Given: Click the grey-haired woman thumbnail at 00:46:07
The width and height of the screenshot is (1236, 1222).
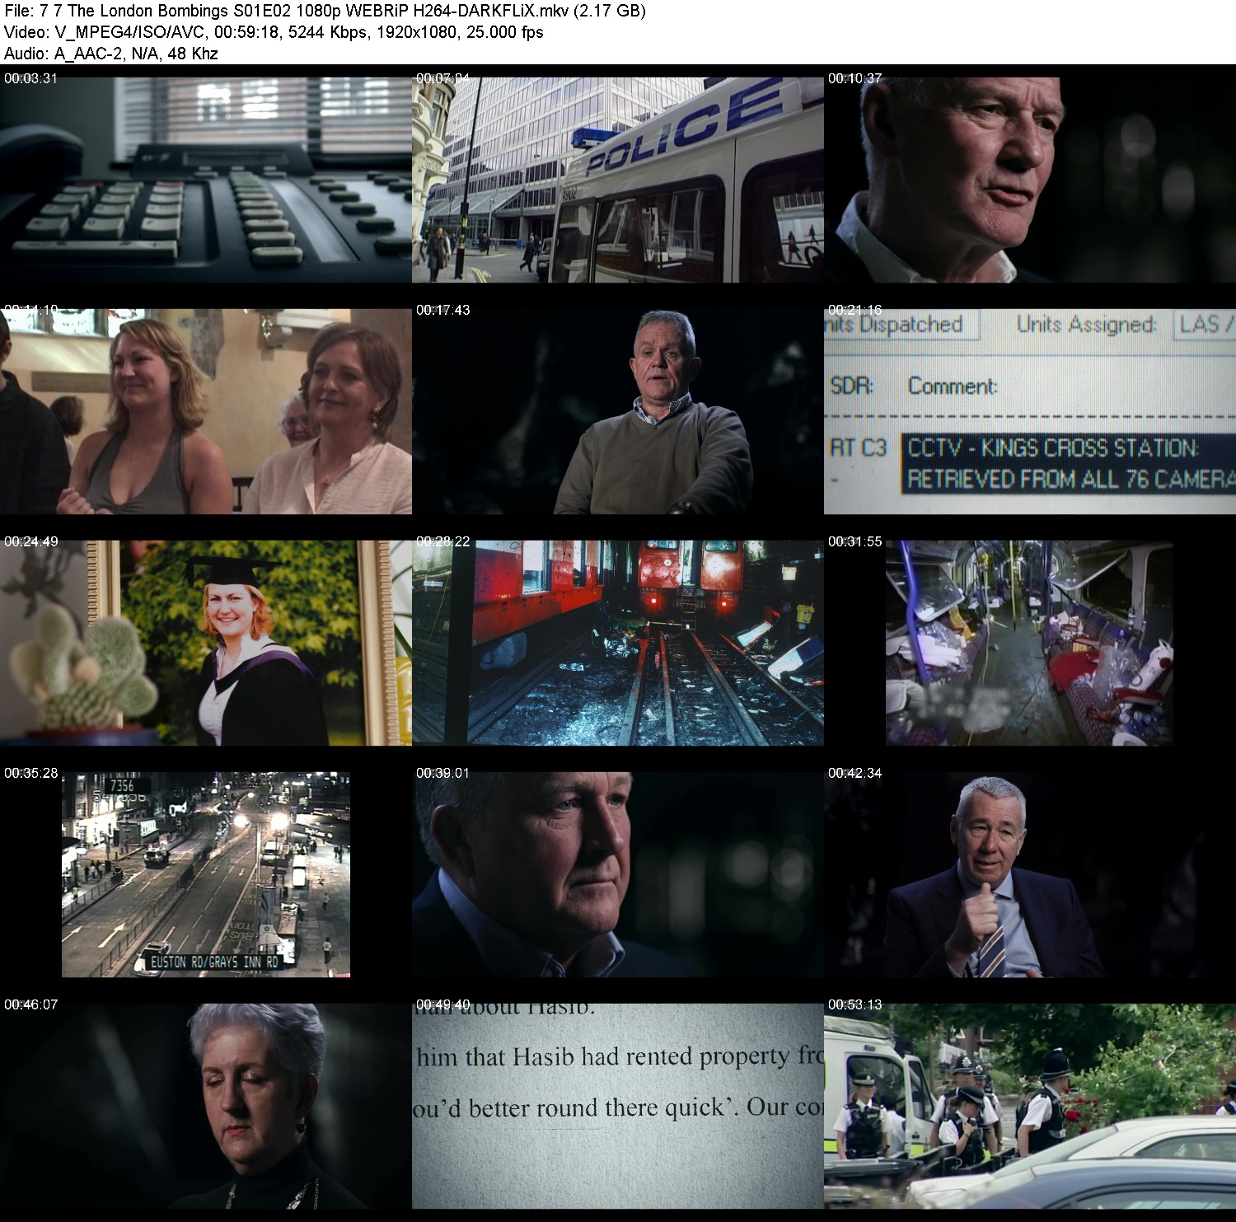Looking at the screenshot, I should [206, 1107].
